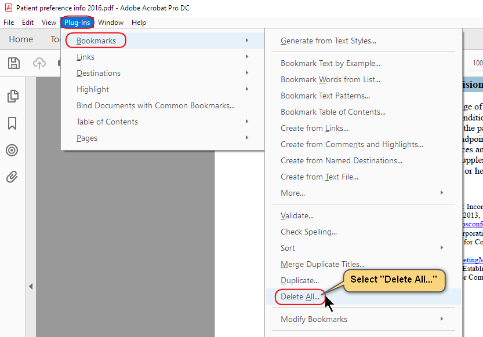483x337 pixels.
Task: Open the Help menu
Action: point(139,23)
